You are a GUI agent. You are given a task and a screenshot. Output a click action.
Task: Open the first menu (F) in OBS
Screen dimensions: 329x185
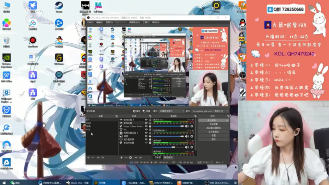(90, 23)
